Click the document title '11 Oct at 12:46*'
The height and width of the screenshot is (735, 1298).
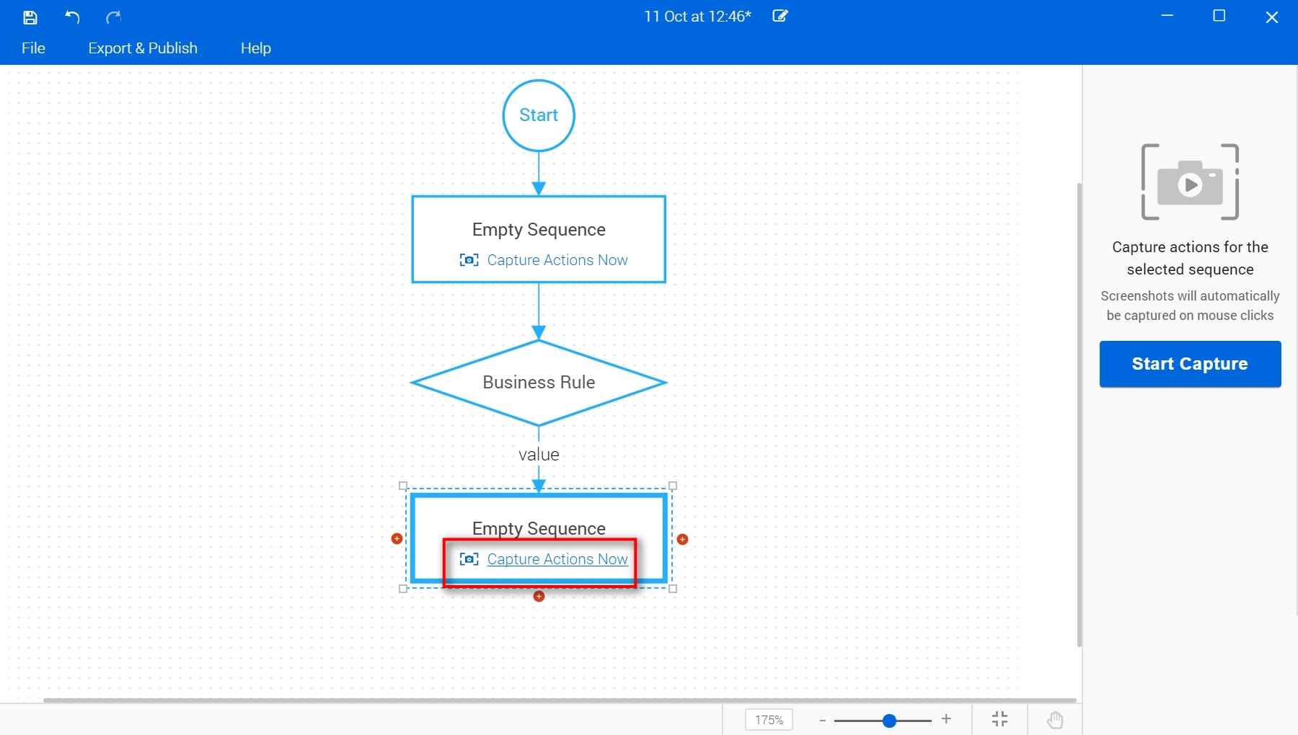pos(697,17)
